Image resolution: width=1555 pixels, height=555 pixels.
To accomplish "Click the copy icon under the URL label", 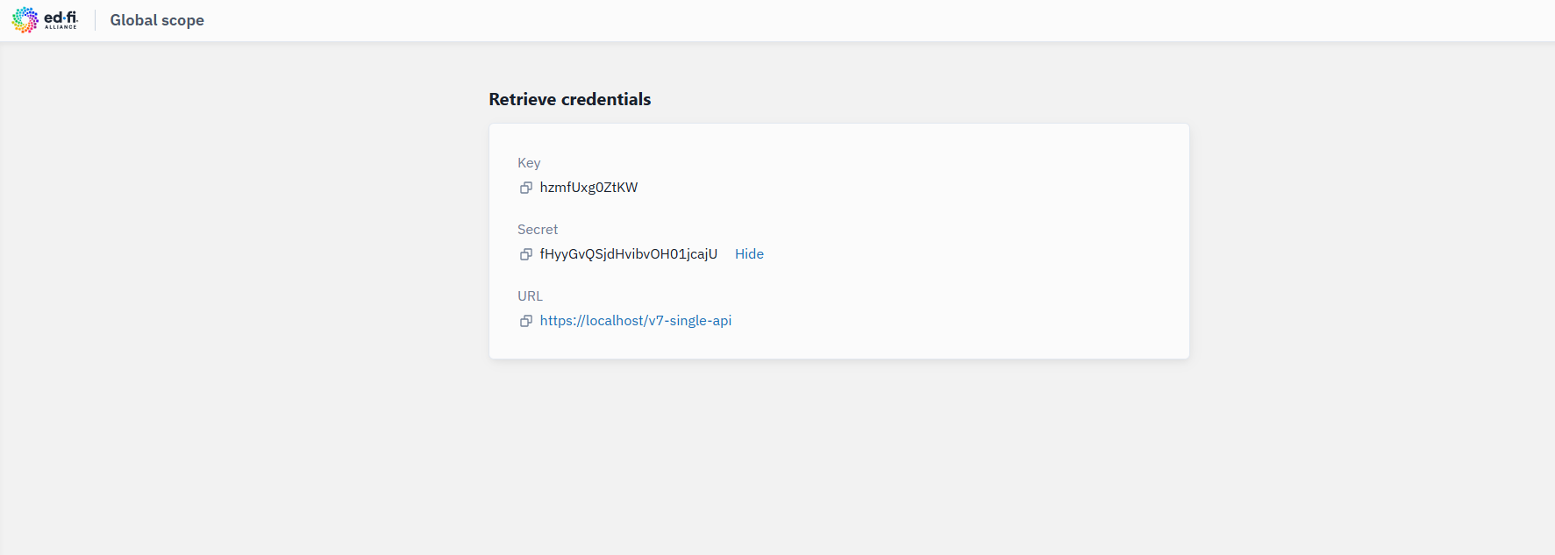I will pos(526,321).
